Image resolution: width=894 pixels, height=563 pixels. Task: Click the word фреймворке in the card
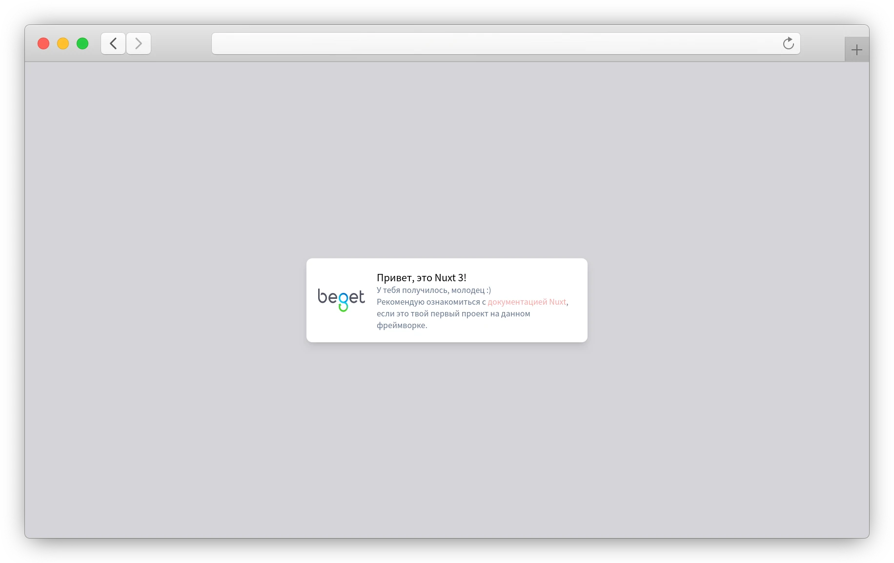point(401,325)
